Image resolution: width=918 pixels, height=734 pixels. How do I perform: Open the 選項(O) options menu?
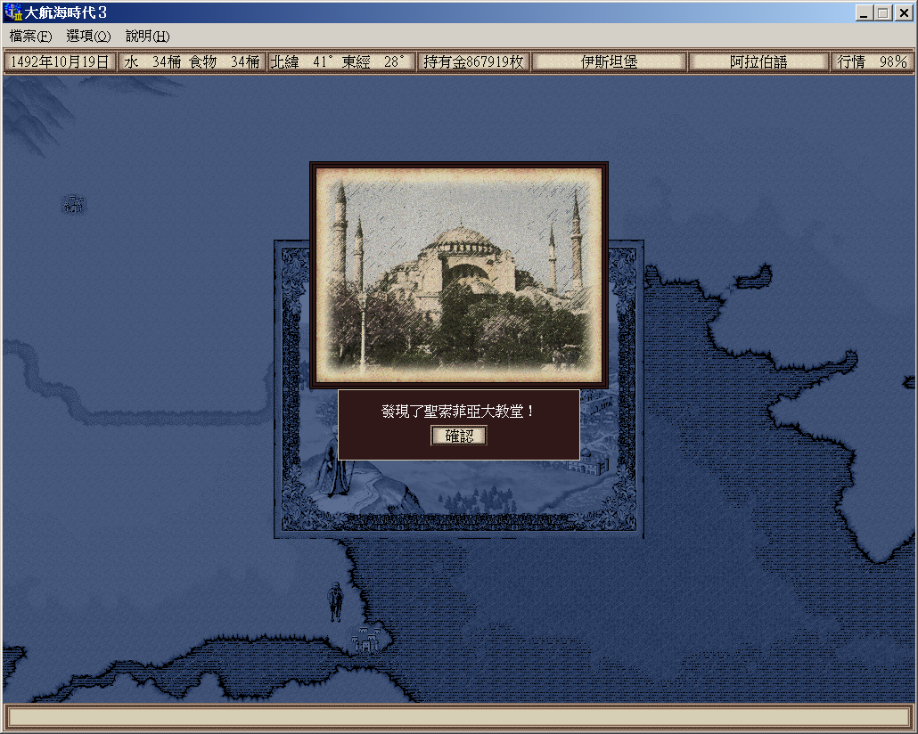(x=88, y=37)
